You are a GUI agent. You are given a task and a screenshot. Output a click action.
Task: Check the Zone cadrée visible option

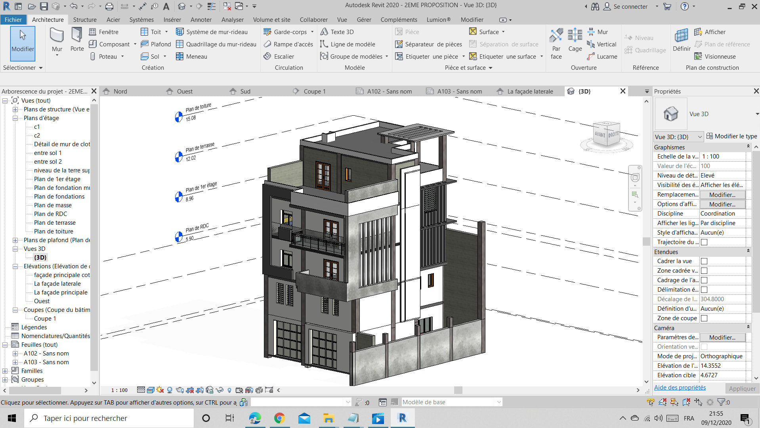[704, 270]
